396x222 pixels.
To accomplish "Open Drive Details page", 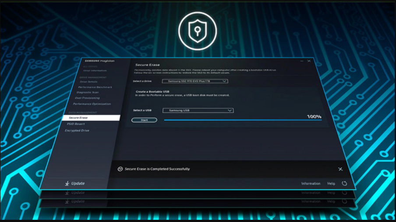I will pyautogui.click(x=88, y=82).
